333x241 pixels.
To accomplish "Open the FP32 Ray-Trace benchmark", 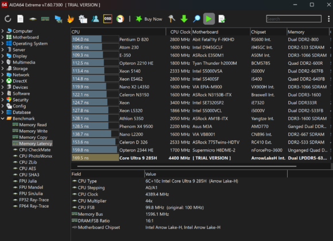I will click(x=34, y=200).
